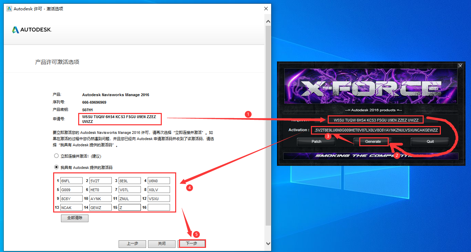The image size is (471, 252).
Task: Close the X-Force window with its X icon
Action: pyautogui.click(x=460, y=66)
